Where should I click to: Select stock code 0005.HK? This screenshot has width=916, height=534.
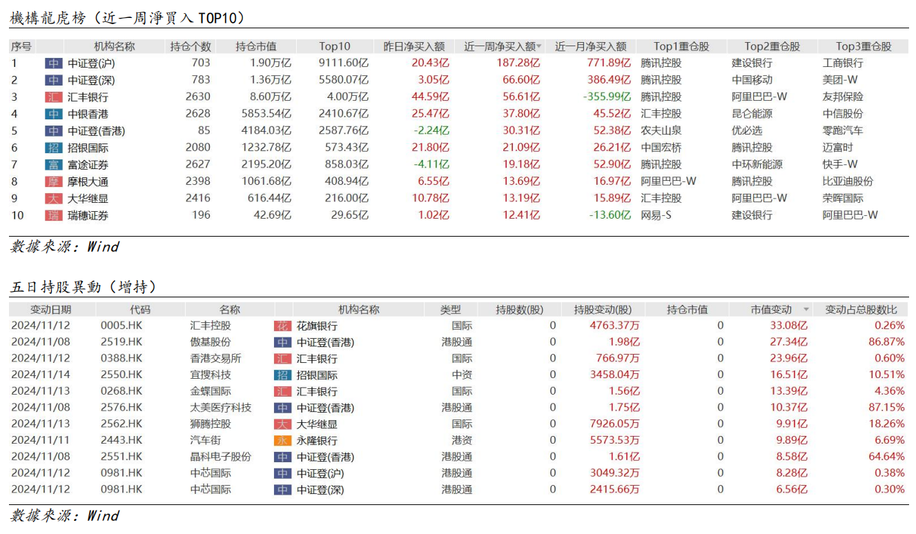coord(121,325)
